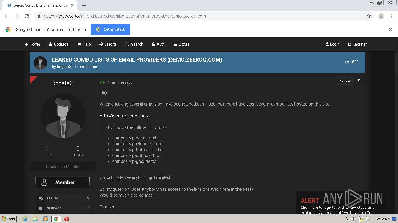Click the Register link
Image resolution: width=398 pixels, height=223 pixels.
point(358,44)
